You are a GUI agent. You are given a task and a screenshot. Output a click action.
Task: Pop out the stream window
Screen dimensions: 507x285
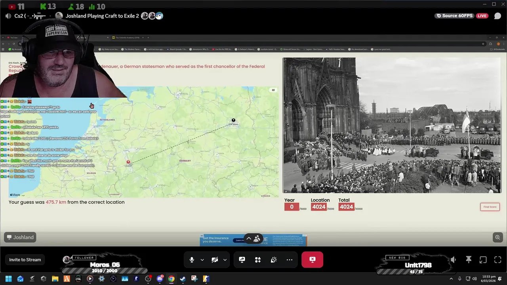pyautogui.click(x=483, y=260)
